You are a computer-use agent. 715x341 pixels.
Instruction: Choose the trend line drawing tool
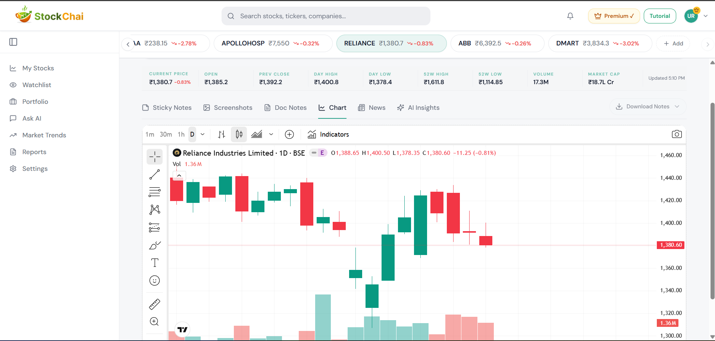[154, 174]
